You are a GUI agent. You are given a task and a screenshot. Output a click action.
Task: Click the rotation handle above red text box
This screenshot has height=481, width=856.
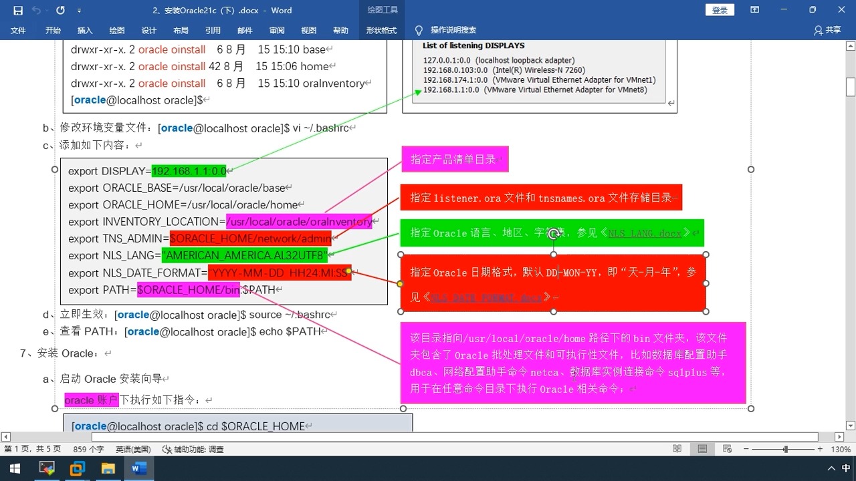coord(553,234)
